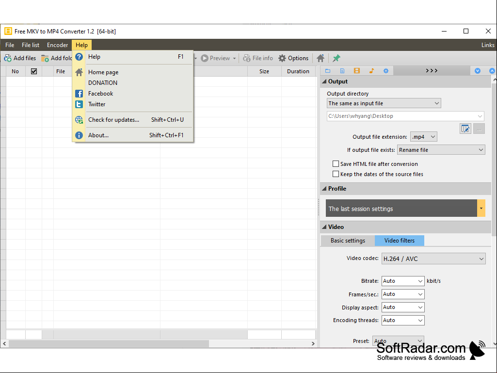Open Video codec dropdown
497x373 pixels.
coord(433,259)
